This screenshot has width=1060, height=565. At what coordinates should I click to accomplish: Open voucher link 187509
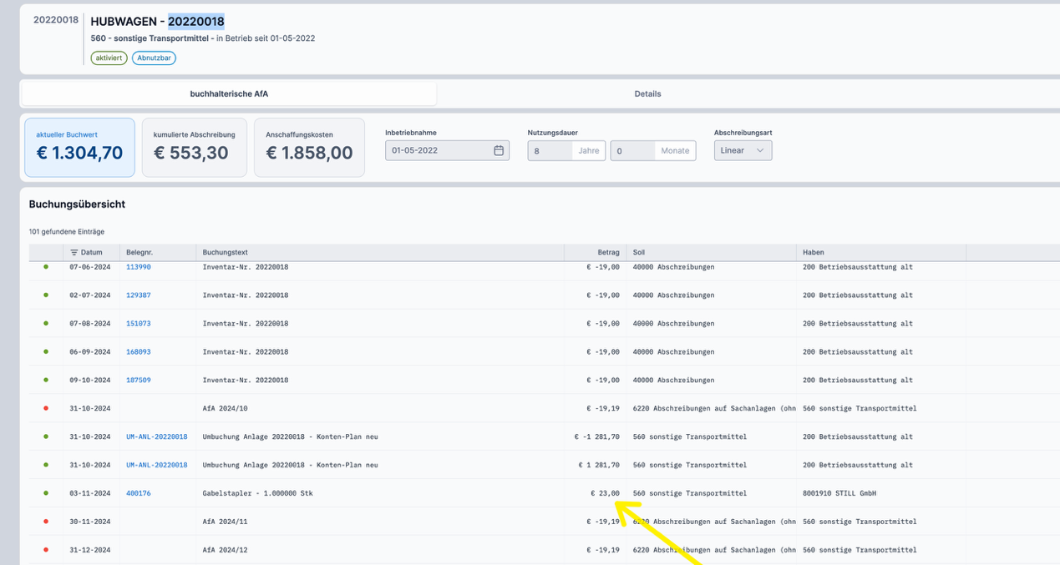click(139, 380)
